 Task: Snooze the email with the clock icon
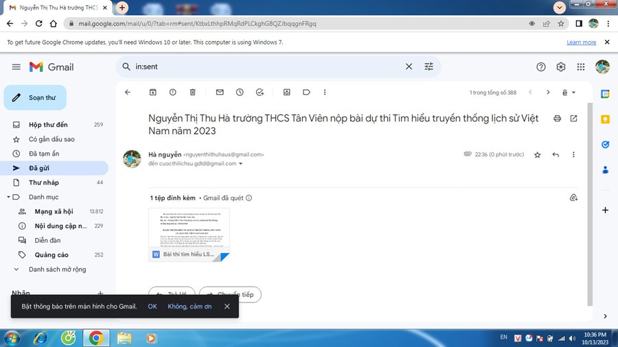click(240, 92)
